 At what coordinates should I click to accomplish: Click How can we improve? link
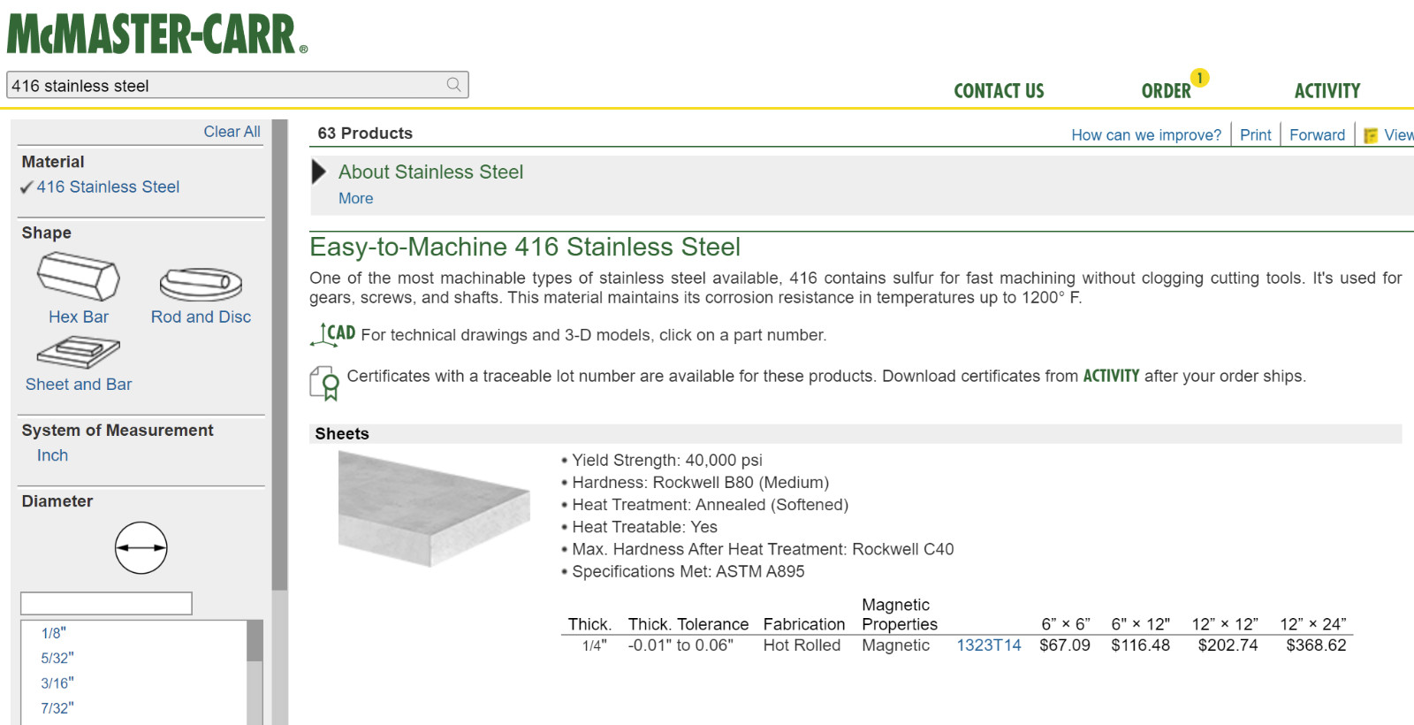coord(1146,135)
